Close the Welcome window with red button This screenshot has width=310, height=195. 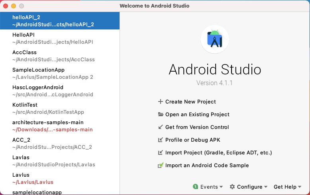[6, 6]
